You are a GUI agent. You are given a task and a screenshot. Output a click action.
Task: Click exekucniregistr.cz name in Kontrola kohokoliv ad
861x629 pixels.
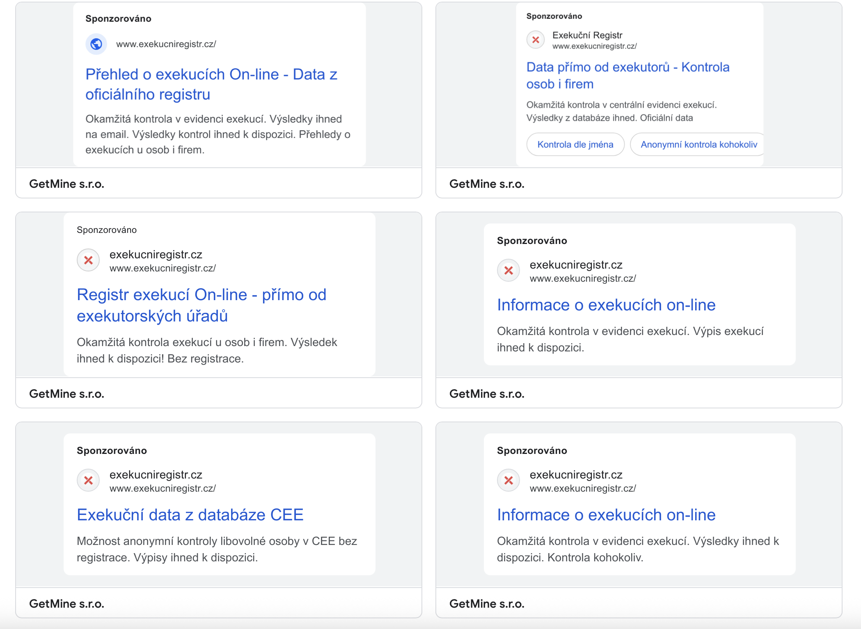point(576,475)
